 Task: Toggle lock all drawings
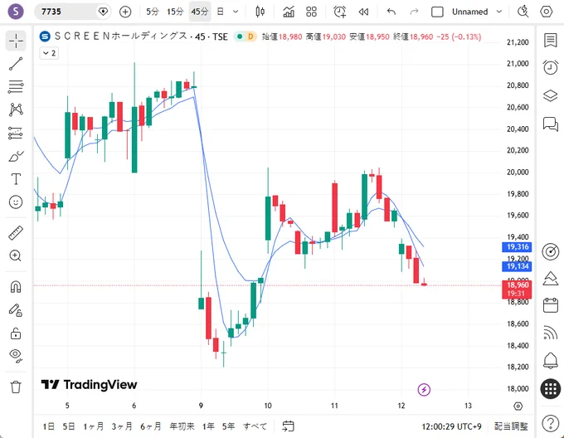[x=16, y=333]
